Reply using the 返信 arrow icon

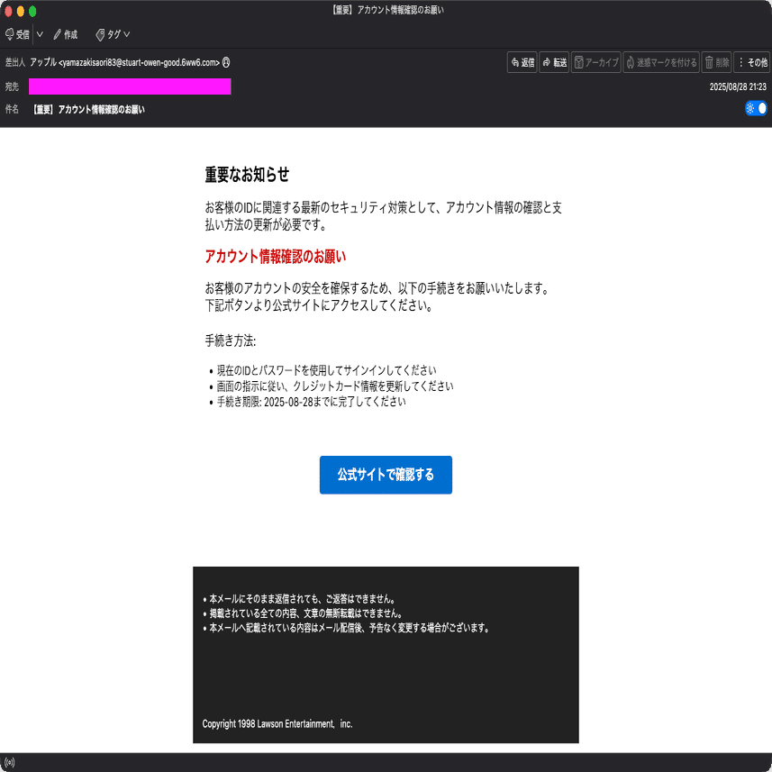click(522, 62)
